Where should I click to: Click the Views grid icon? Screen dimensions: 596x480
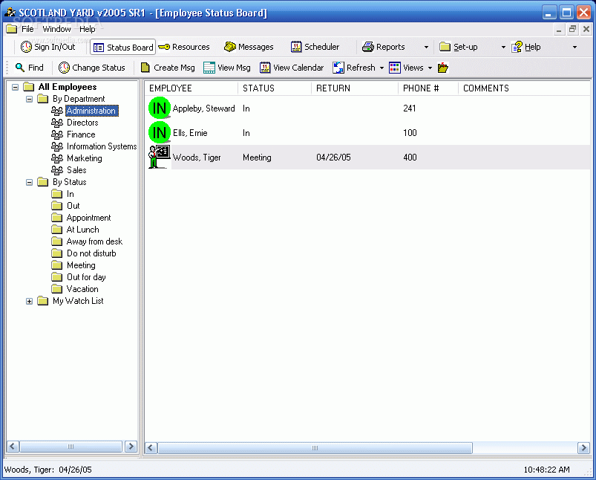(395, 68)
